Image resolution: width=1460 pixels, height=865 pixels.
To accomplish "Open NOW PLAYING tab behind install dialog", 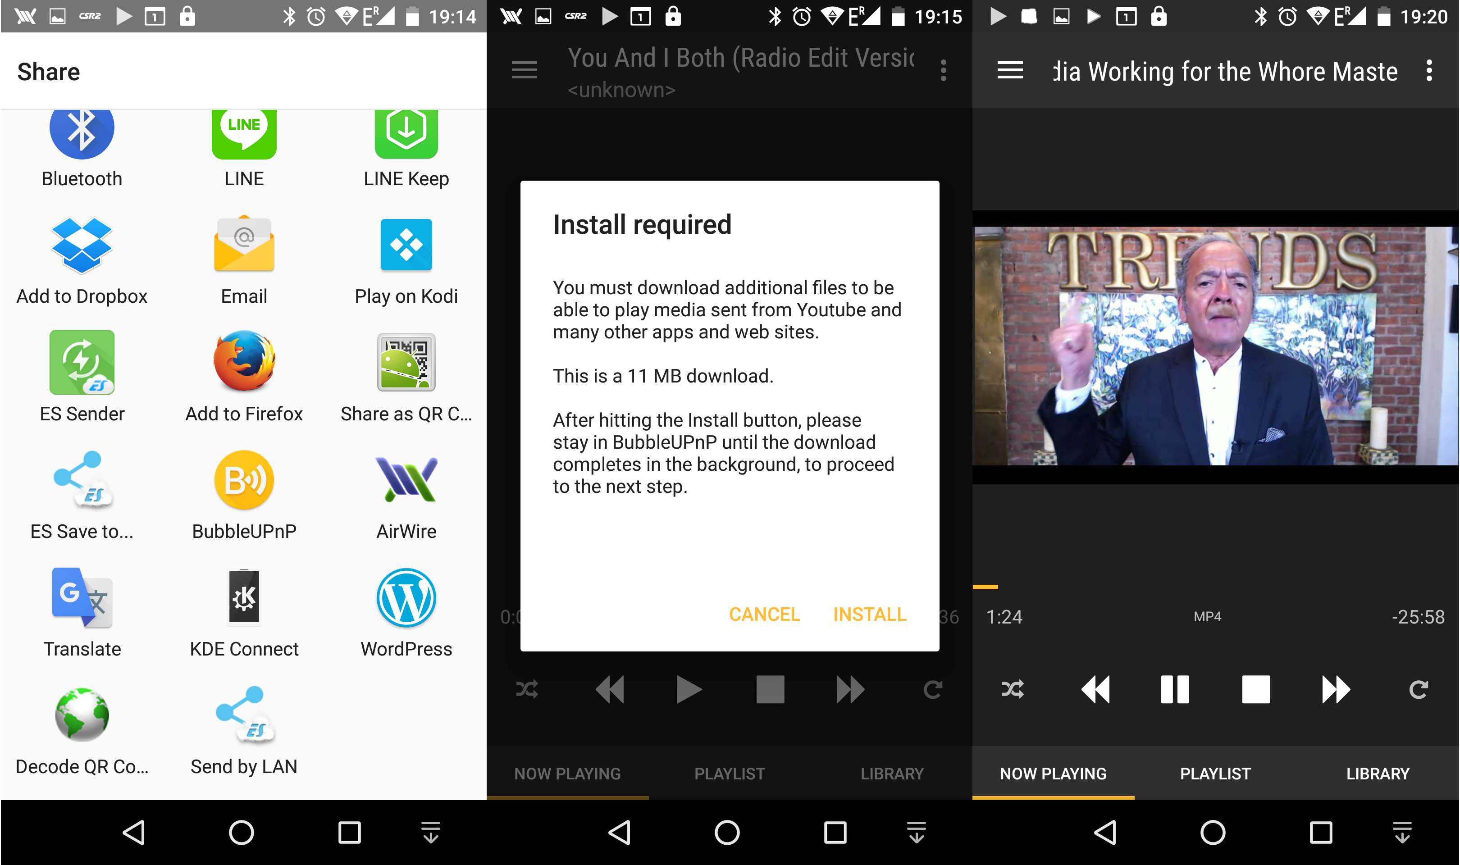I will click(x=567, y=774).
